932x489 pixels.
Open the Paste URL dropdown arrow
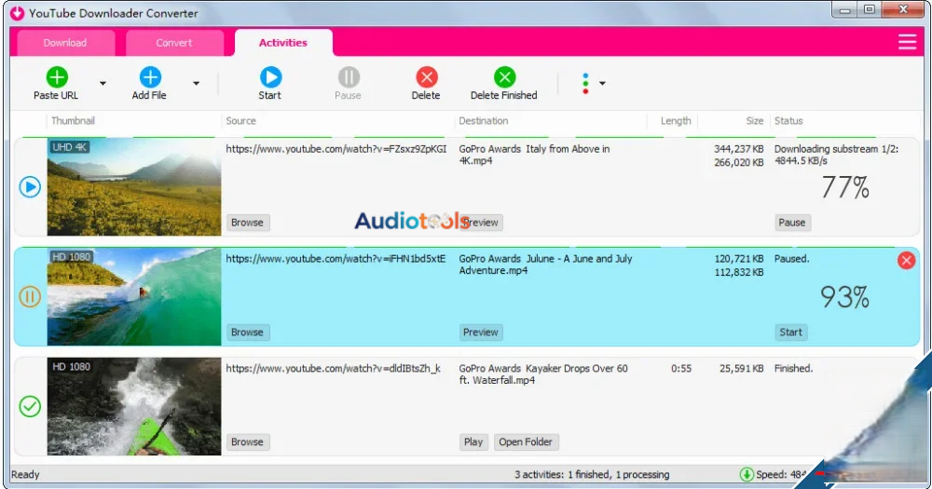pyautogui.click(x=103, y=83)
